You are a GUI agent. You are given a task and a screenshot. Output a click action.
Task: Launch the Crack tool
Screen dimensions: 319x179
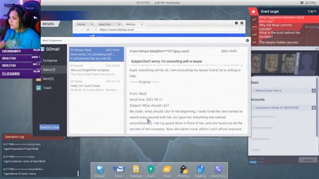click(x=151, y=169)
